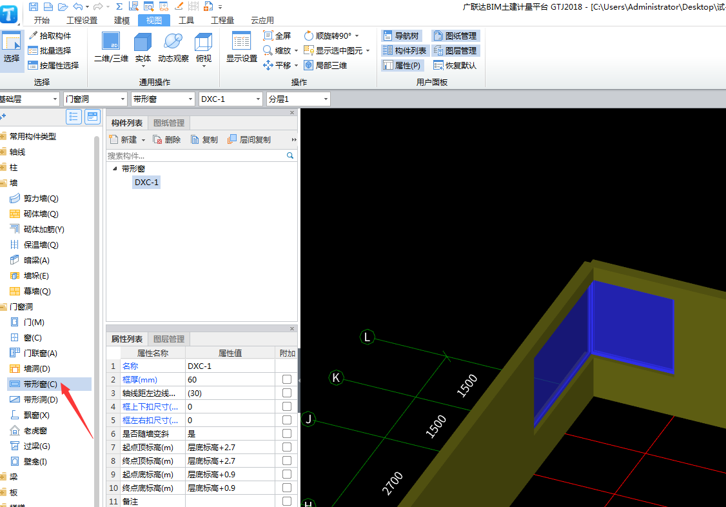Open 显示设置 display settings
The image size is (726, 507).
click(242, 48)
